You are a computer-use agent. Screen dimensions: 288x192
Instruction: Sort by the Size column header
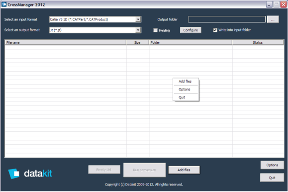(x=137, y=42)
